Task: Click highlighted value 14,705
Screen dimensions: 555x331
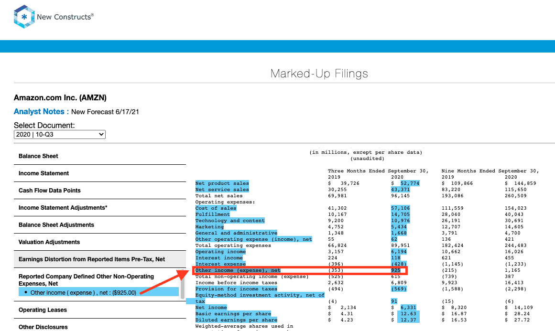Action: (x=400, y=214)
